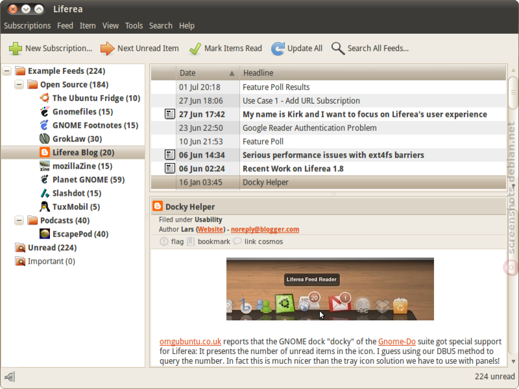Click the Docky dock screenshot image
Screen dimensions: 519x389
(330, 289)
